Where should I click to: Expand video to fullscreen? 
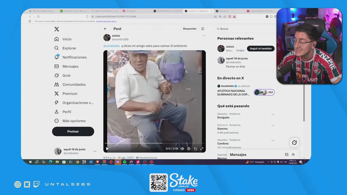[202, 148]
